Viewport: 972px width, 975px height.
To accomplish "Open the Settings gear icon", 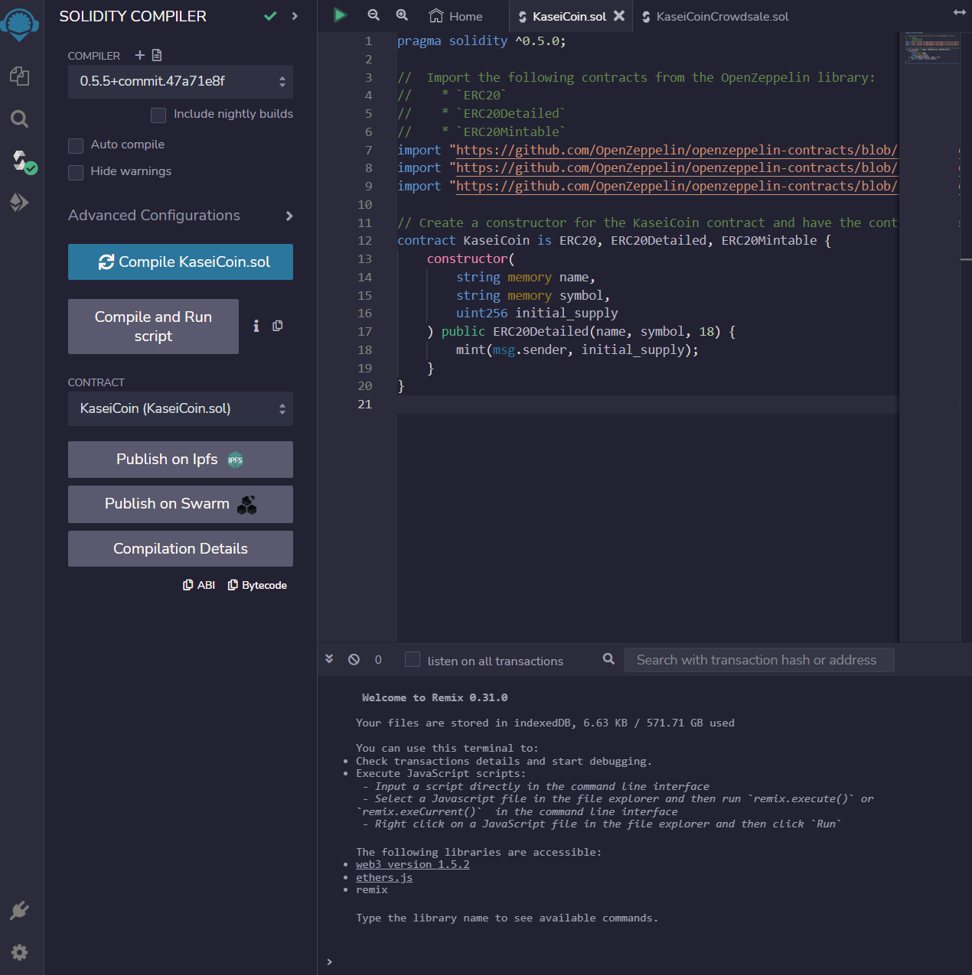I will (x=20, y=952).
